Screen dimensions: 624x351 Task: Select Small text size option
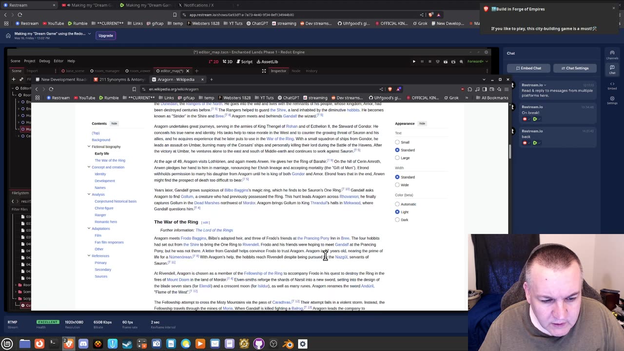(397, 142)
